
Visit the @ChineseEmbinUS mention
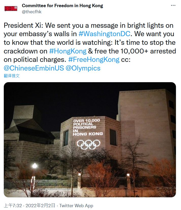tap(33, 68)
